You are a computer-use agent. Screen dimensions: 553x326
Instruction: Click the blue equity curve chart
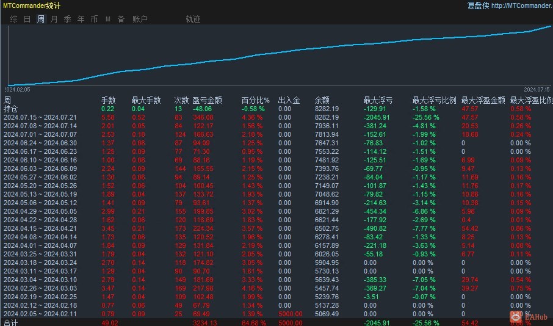280,55
